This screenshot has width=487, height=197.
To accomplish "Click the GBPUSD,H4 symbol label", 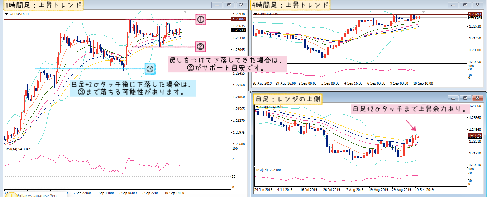I will (268, 14).
